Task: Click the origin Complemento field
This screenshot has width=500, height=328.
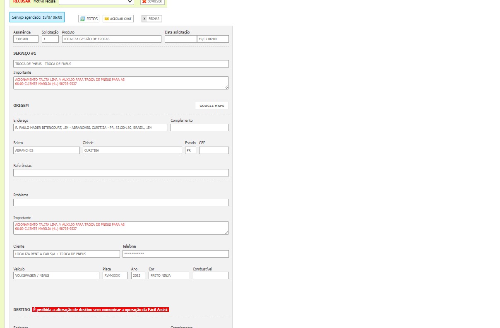Action: tap(200, 128)
